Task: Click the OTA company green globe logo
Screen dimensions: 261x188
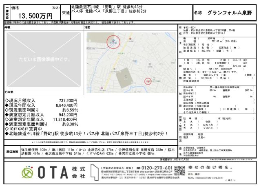Action: click(27, 172)
